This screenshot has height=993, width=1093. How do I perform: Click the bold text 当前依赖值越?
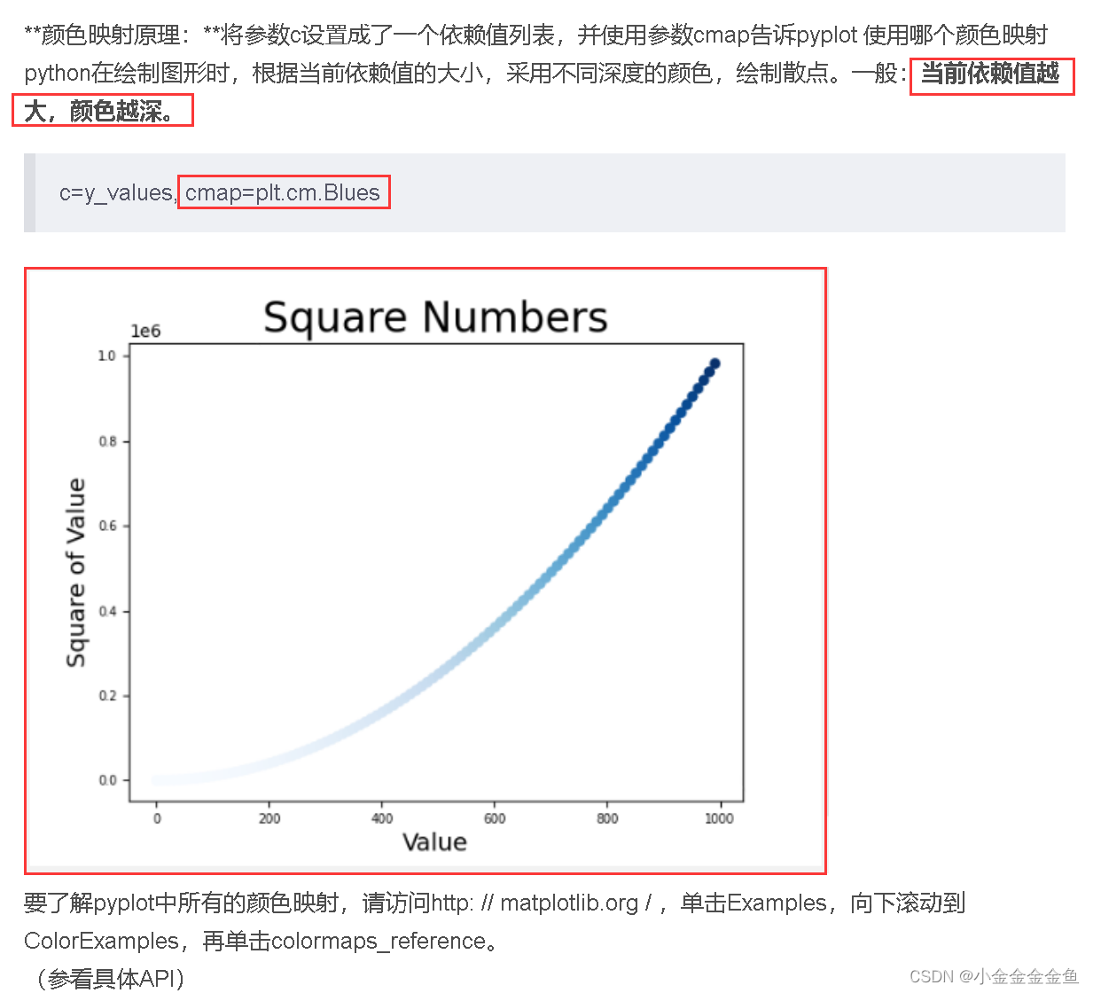[990, 73]
